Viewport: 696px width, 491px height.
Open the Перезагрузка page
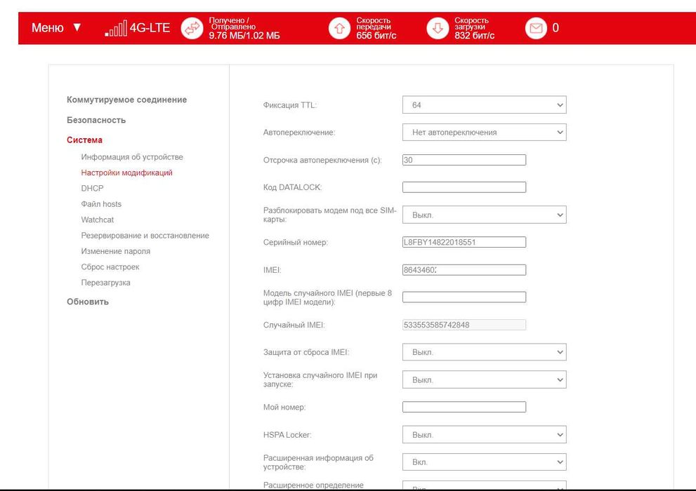(x=105, y=283)
